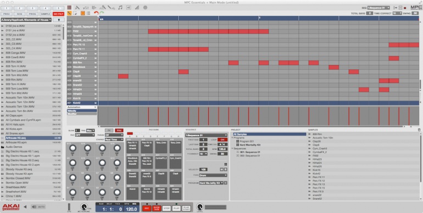Open Sample Edit mode icon

111,8
